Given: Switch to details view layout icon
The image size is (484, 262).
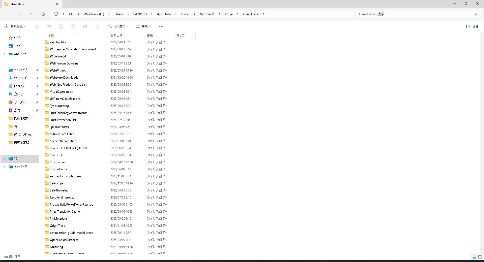Looking at the screenshot, I should click(x=474, y=257).
